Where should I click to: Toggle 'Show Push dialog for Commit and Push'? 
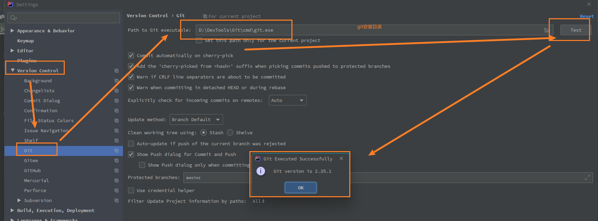131,154
